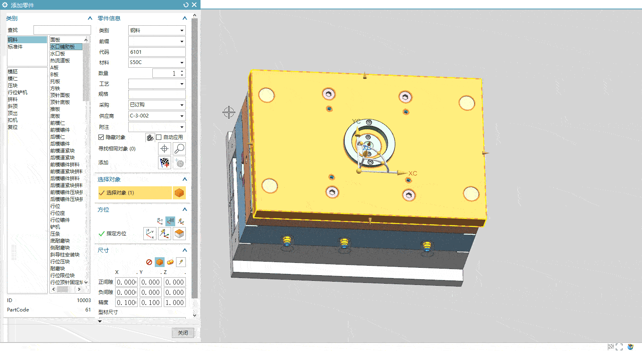Select 后模仁 in the parts list
Image resolution: width=642 pixels, height=351 pixels.
pos(58,137)
